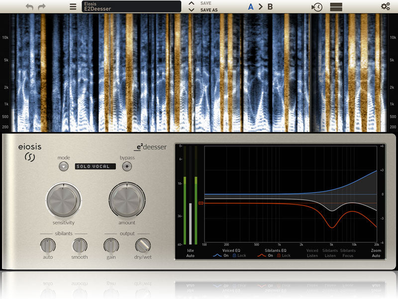Select next preset with down chevron

click(x=192, y=10)
